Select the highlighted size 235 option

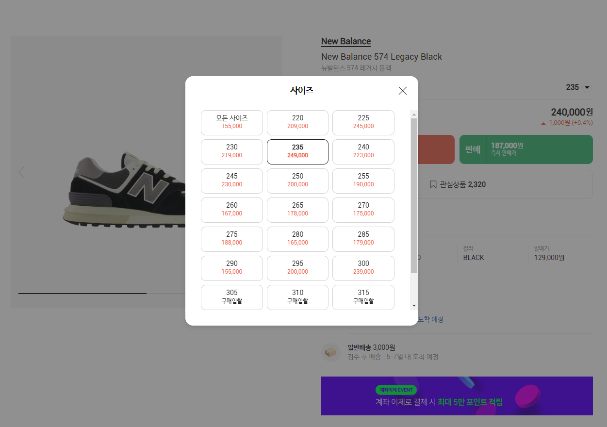(297, 152)
